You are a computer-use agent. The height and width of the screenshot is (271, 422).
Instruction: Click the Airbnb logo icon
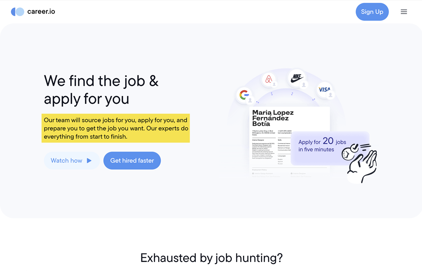(x=269, y=79)
